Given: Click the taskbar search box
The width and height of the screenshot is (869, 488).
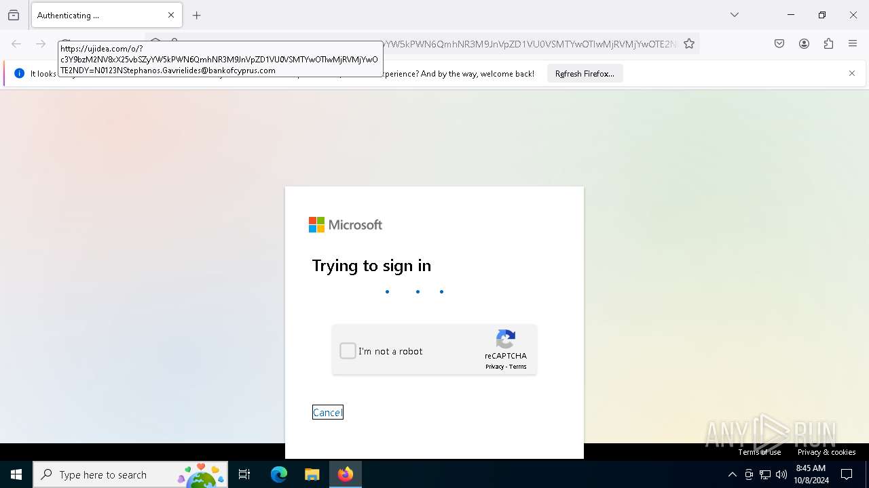Looking at the screenshot, I should (131, 474).
